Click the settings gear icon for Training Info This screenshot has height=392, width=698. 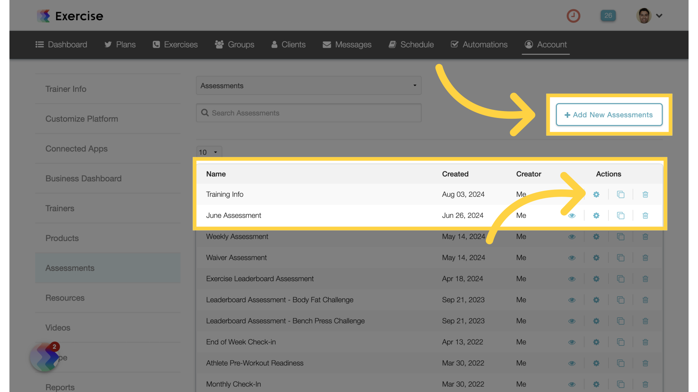point(596,194)
